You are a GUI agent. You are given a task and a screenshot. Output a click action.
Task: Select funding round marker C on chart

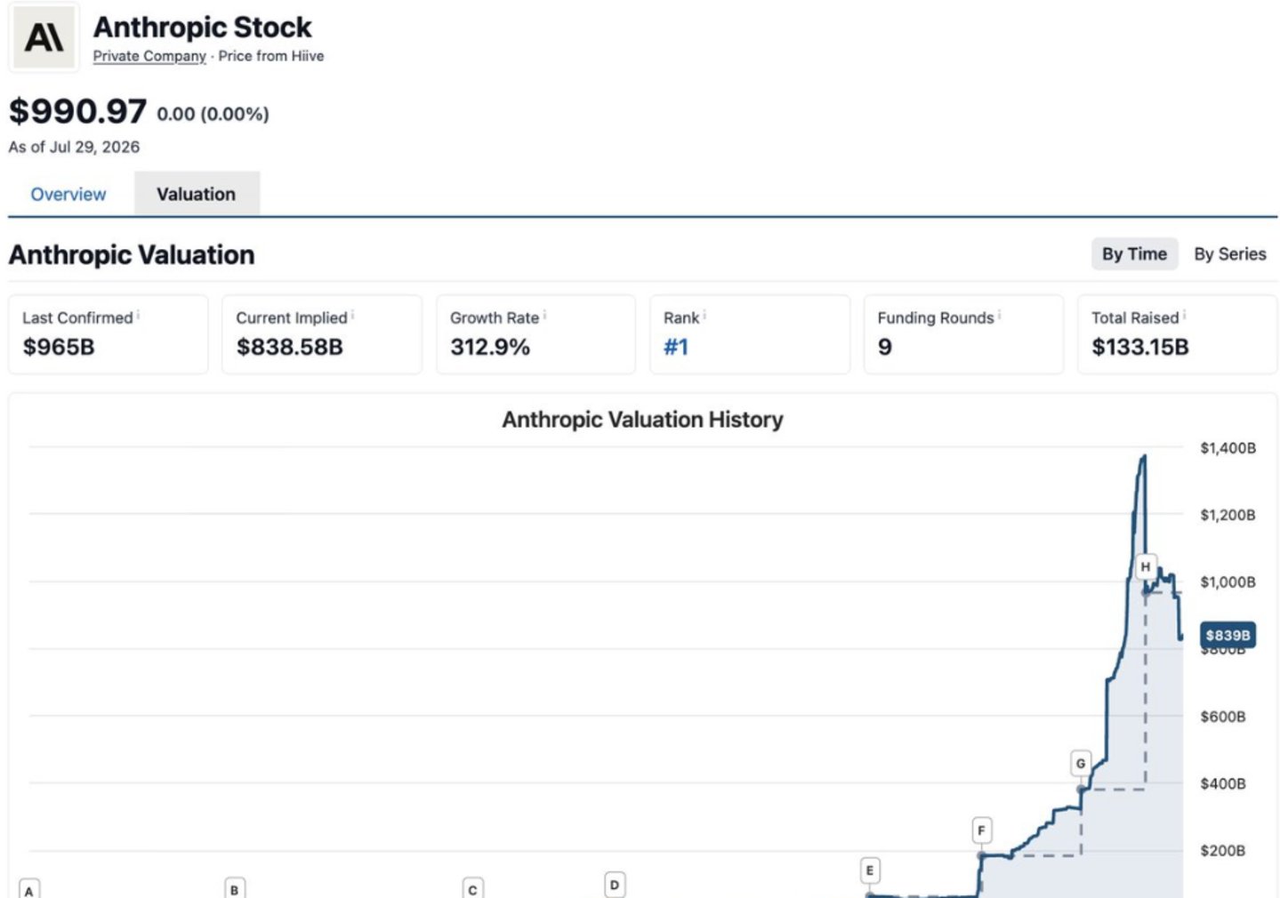coord(472,889)
